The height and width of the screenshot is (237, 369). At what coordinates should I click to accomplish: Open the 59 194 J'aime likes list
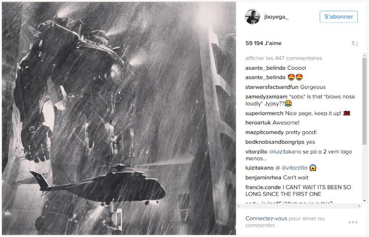click(263, 43)
